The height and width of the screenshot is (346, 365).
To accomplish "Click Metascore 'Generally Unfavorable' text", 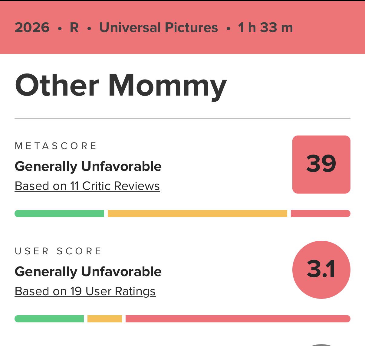I will point(88,167).
